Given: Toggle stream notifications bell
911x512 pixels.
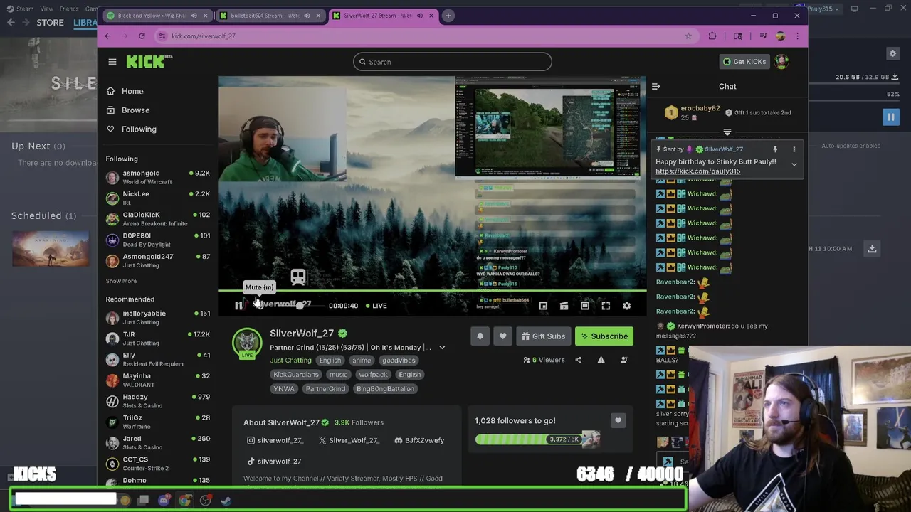Looking at the screenshot, I should pyautogui.click(x=480, y=336).
